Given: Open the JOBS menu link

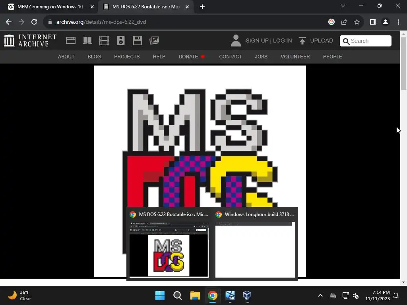Looking at the screenshot, I should (261, 56).
